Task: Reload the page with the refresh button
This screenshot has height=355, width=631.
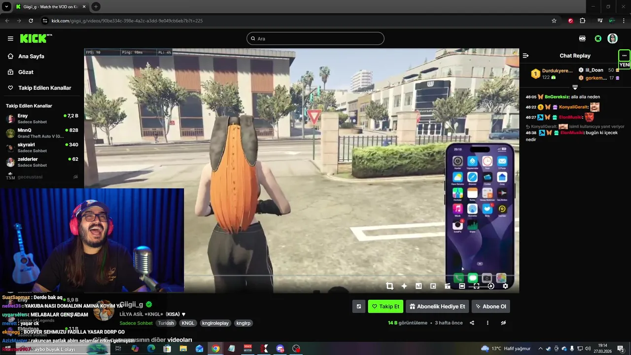Action: point(31,21)
